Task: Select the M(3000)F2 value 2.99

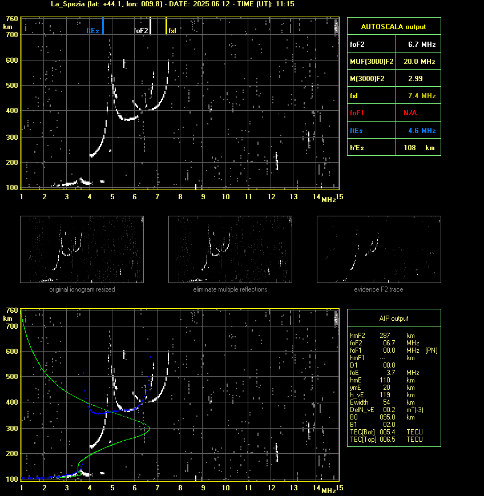Action: click(x=416, y=78)
